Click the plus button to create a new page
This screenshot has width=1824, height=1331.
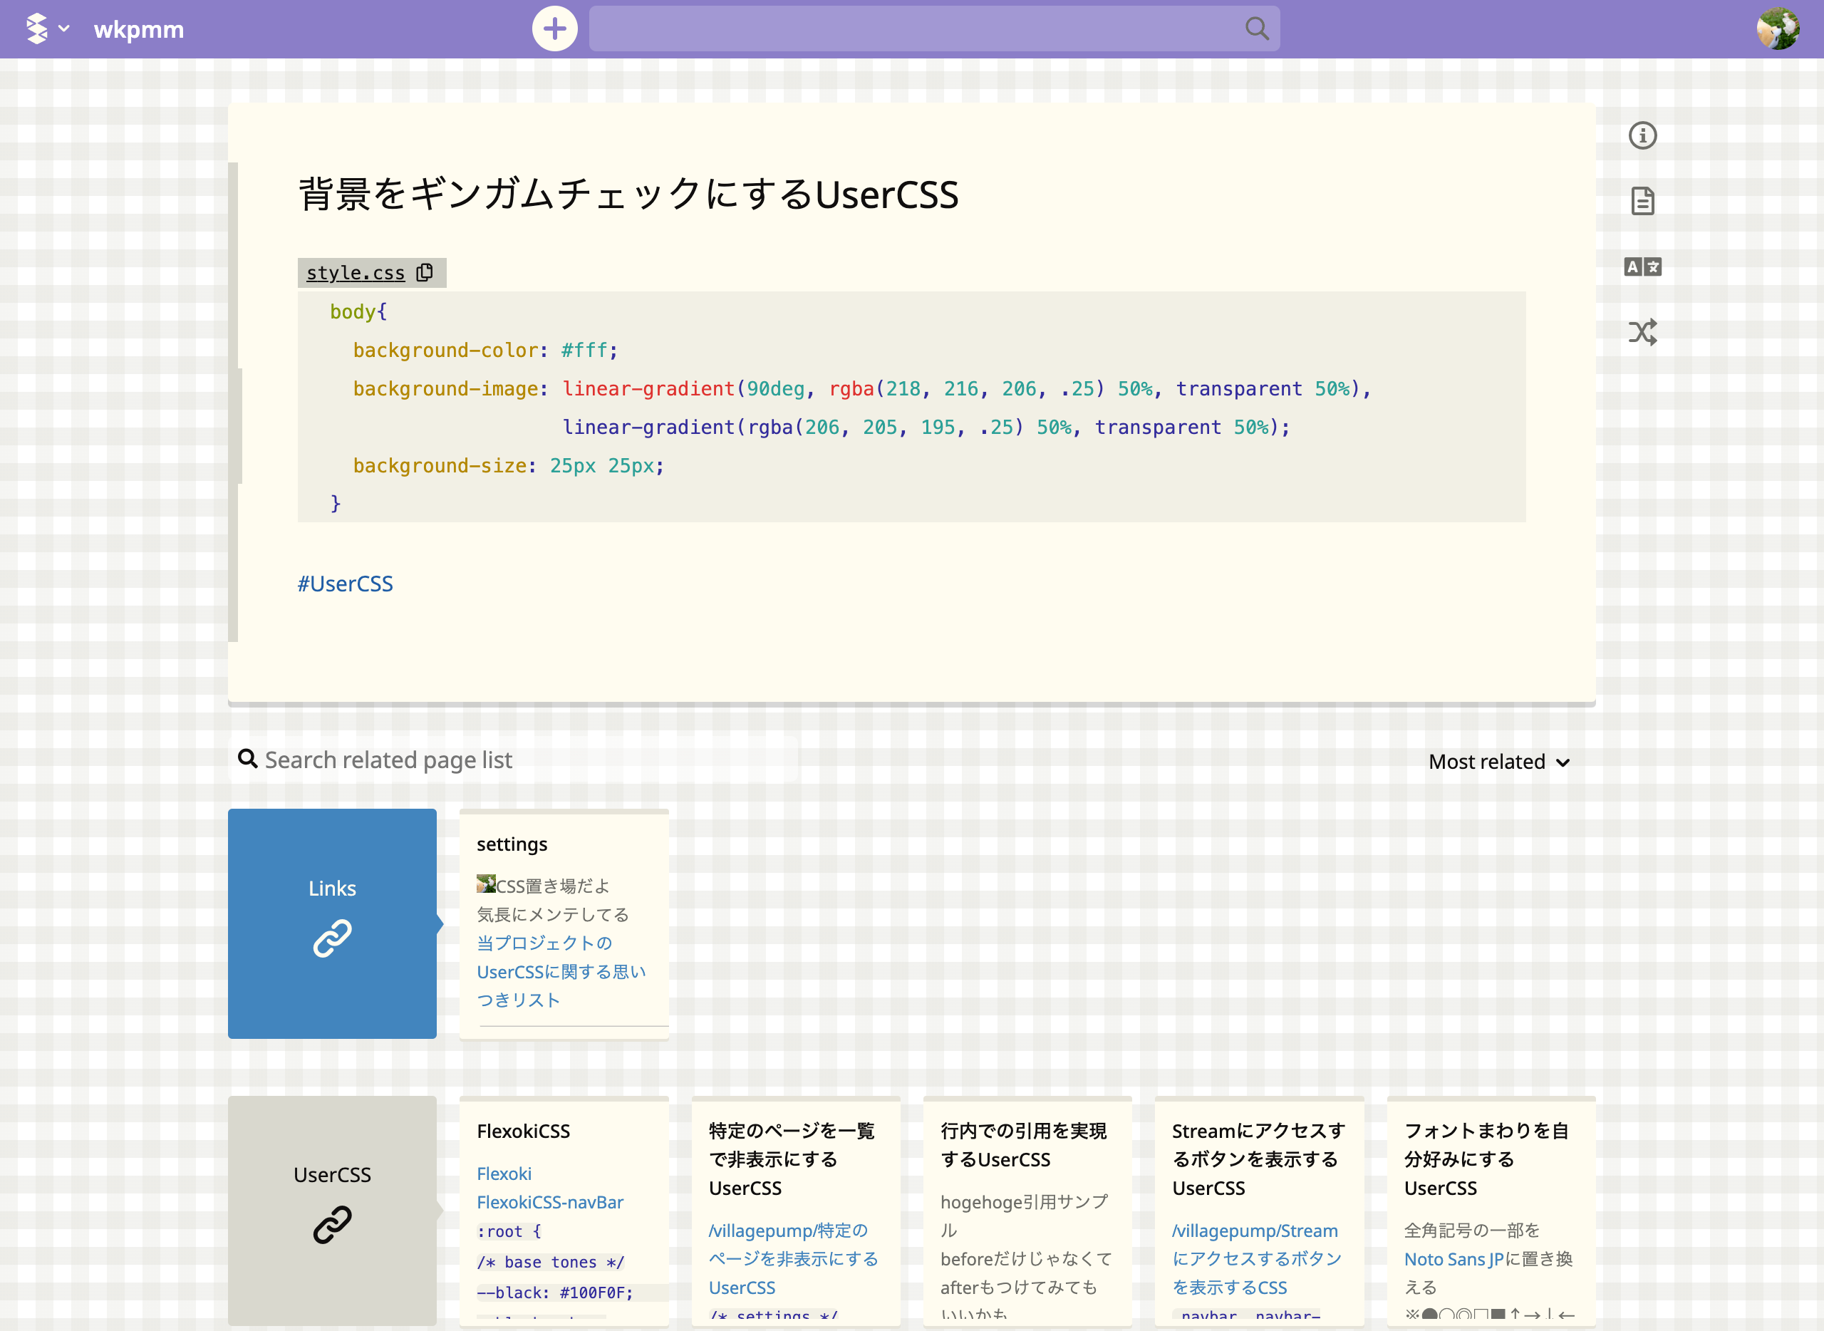pos(554,29)
